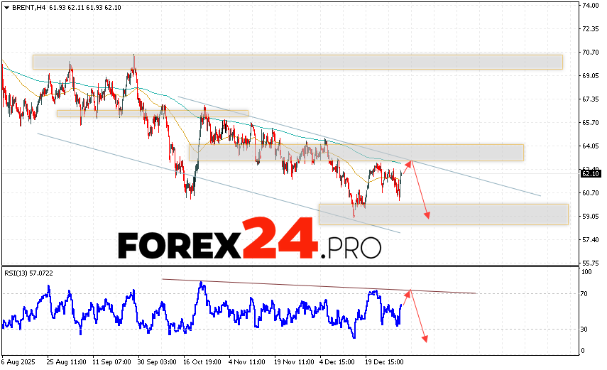Click the RSI 30 level axis label
Image resolution: width=607 pixels, height=370 pixels.
click(x=586, y=329)
